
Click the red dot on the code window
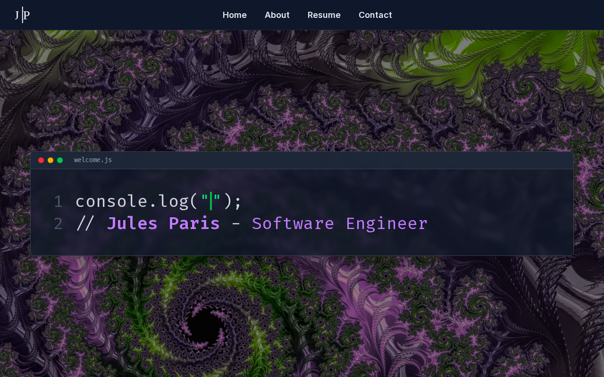41,160
